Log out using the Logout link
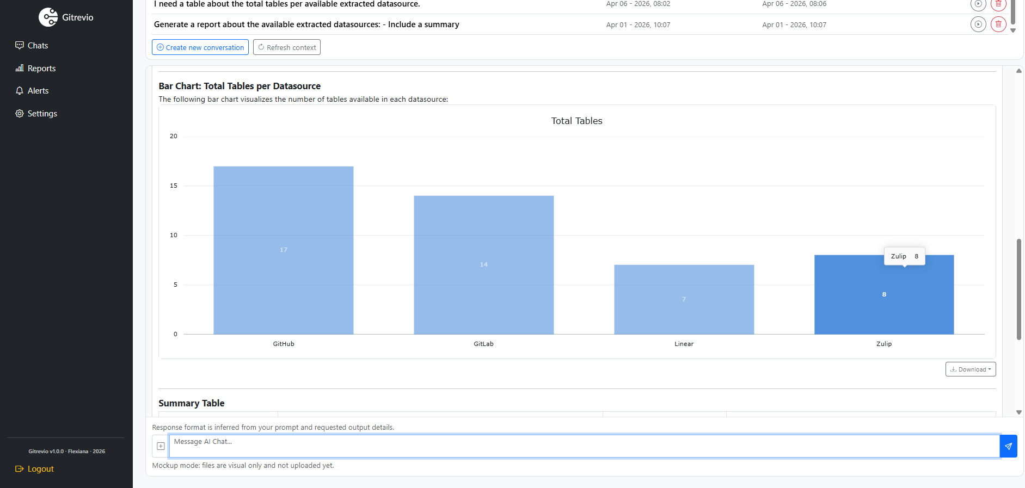Image resolution: width=1025 pixels, height=488 pixels. tap(34, 469)
